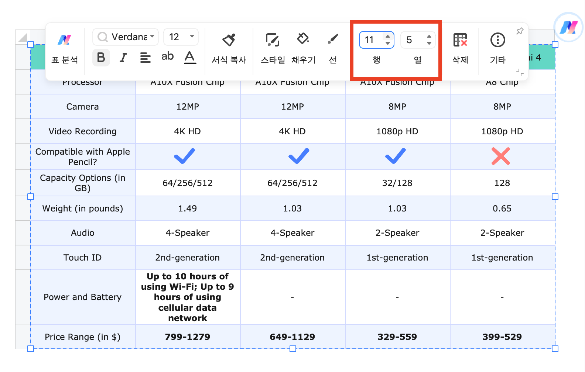Select the Camera row label

tap(83, 107)
